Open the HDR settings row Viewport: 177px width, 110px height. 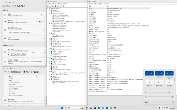point(24,38)
